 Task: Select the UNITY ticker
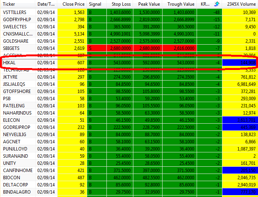9,163
